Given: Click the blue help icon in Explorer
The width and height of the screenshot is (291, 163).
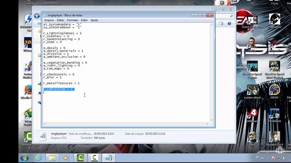Looking at the screenshot, I should tap(229, 24).
